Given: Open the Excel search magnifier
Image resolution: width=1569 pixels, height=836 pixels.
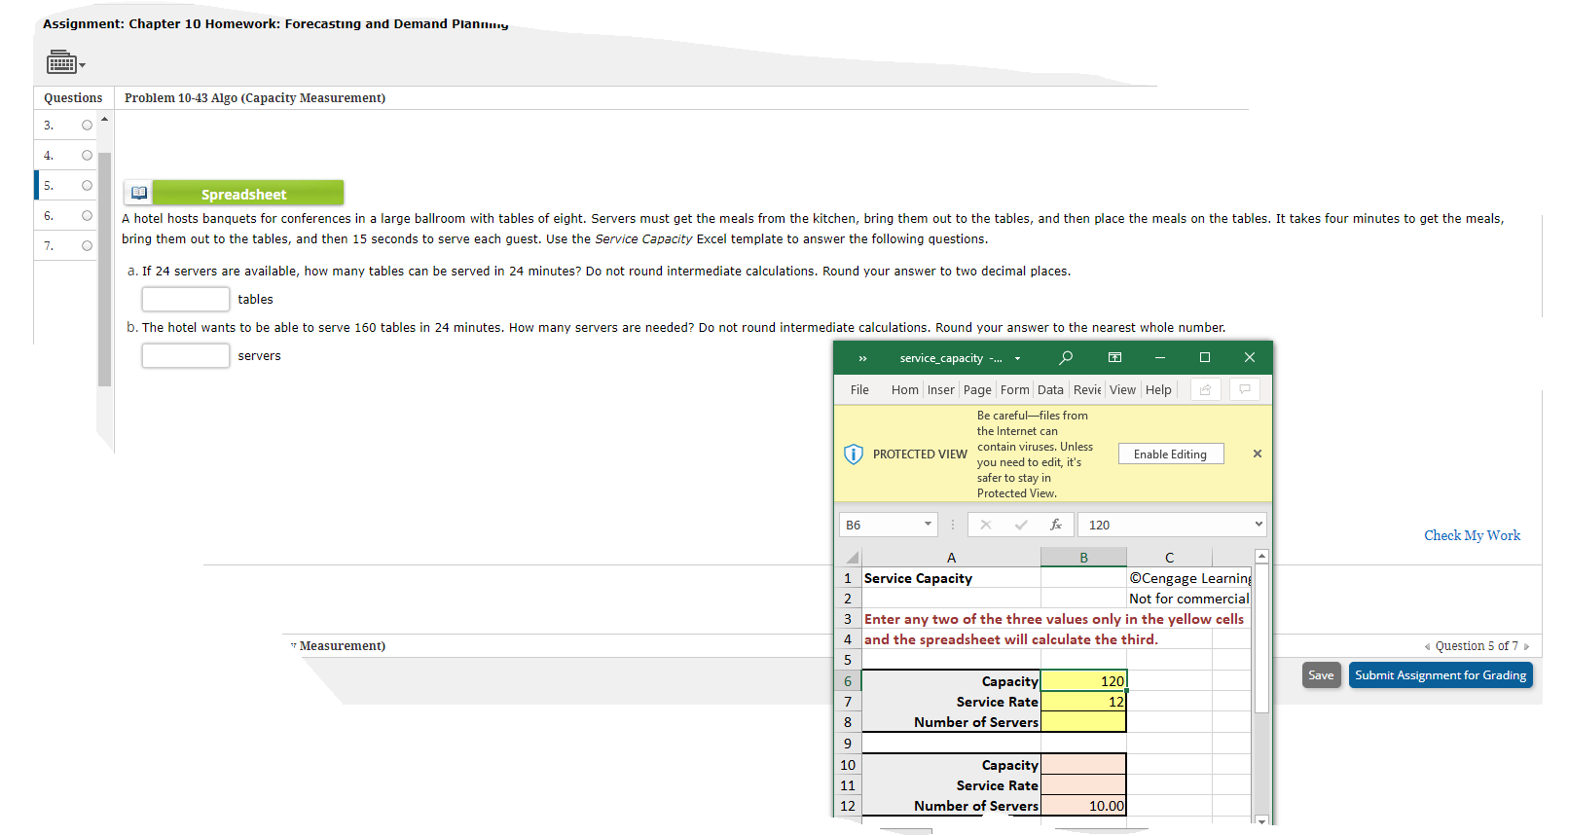Looking at the screenshot, I should click(1066, 357).
